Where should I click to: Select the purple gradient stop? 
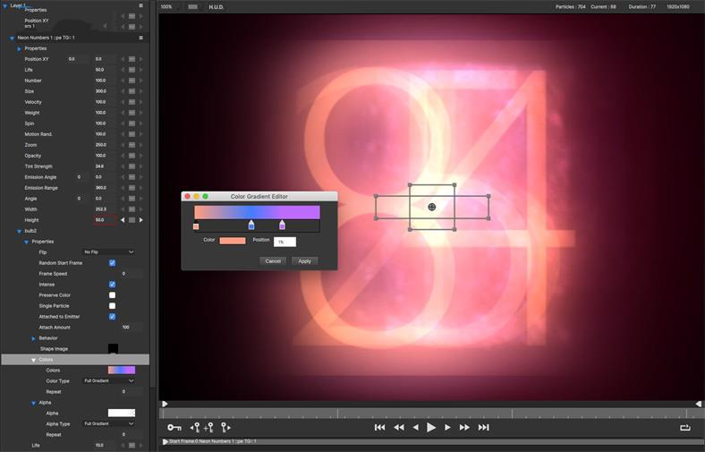click(x=282, y=225)
